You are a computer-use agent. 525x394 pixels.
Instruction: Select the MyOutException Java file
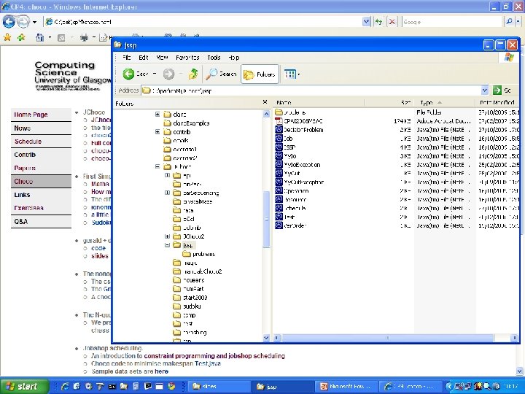(300, 182)
